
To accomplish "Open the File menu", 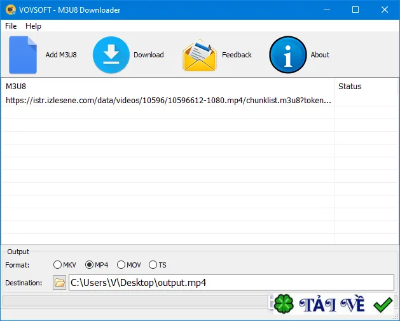I will pos(11,26).
